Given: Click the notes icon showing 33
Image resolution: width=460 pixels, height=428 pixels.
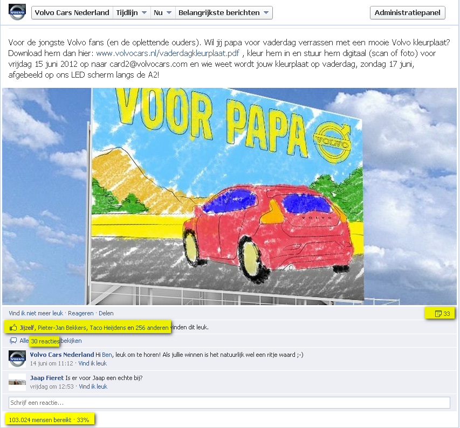Looking at the screenshot, I should (x=438, y=314).
